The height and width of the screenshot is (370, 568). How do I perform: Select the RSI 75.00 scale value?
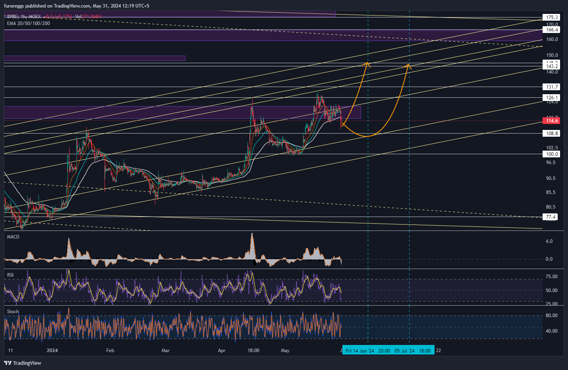click(552, 277)
